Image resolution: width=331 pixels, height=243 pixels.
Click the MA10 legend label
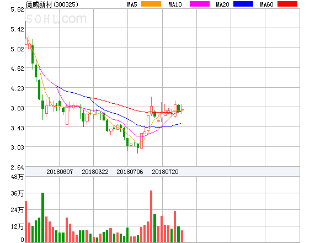pos(175,4)
